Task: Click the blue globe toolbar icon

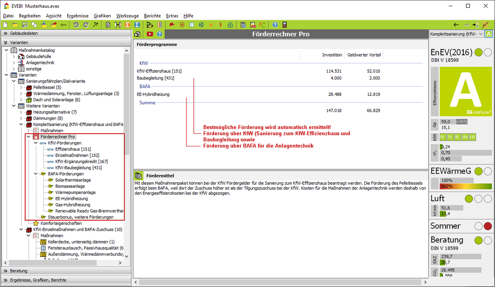Action: (201, 25)
